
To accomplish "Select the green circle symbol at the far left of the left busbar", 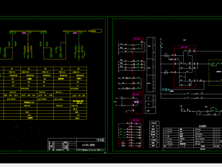I will (11, 33).
